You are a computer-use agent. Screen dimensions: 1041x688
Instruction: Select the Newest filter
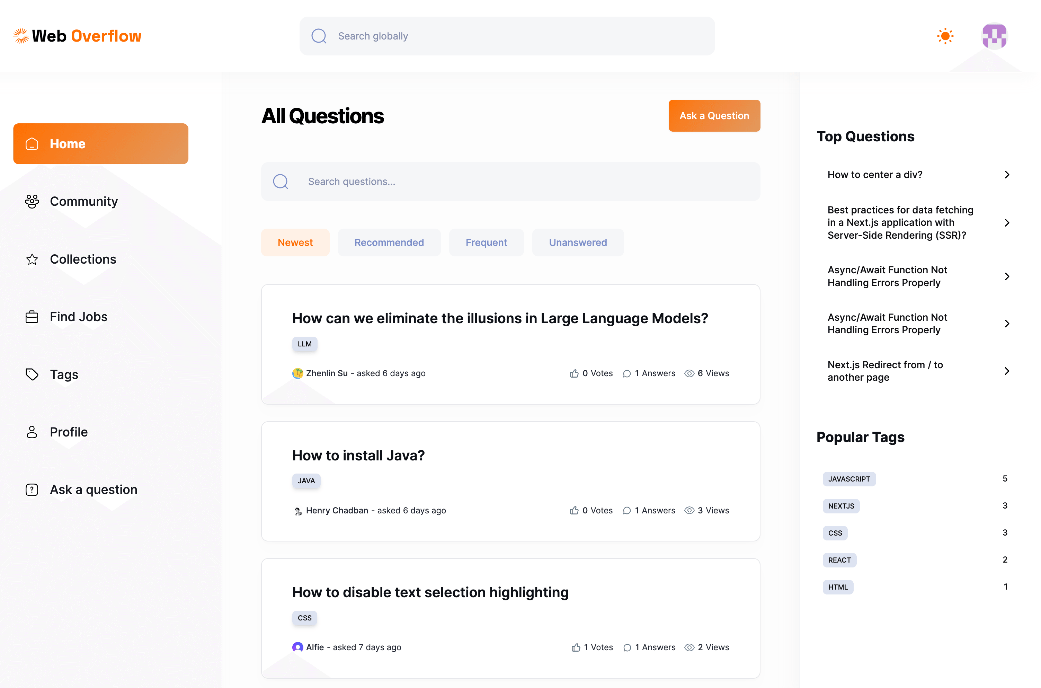[295, 242]
